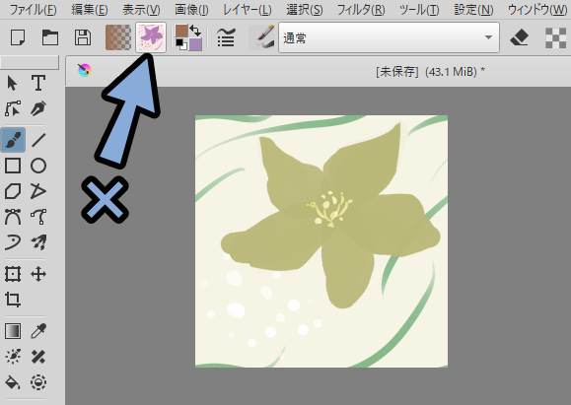Screen dimensions: 571x405
Task: Choose the Line tool
Action: coord(38,140)
